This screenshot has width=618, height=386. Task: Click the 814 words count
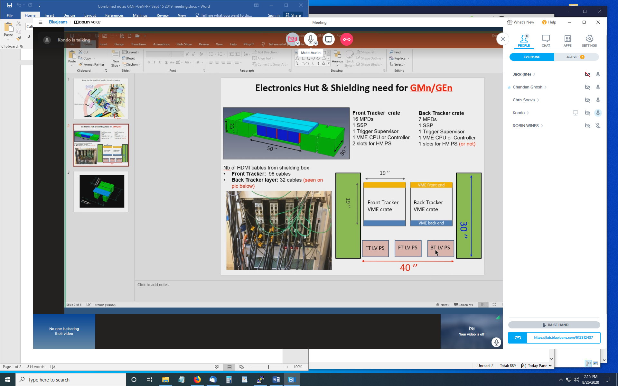pyautogui.click(x=36, y=367)
